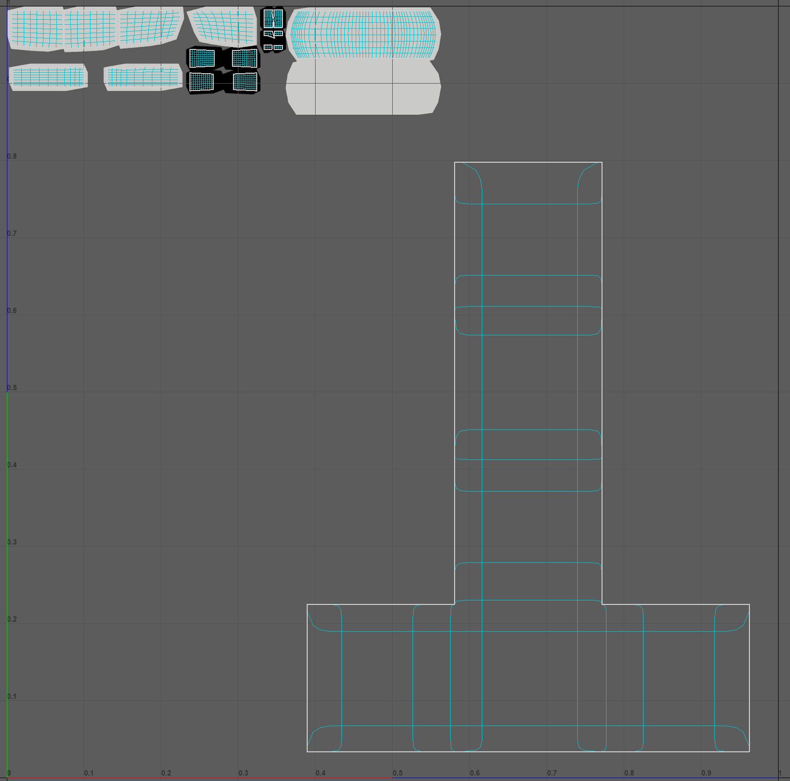Click the 0.7 label on horizontal U axis
The width and height of the screenshot is (790, 781).
point(552,773)
